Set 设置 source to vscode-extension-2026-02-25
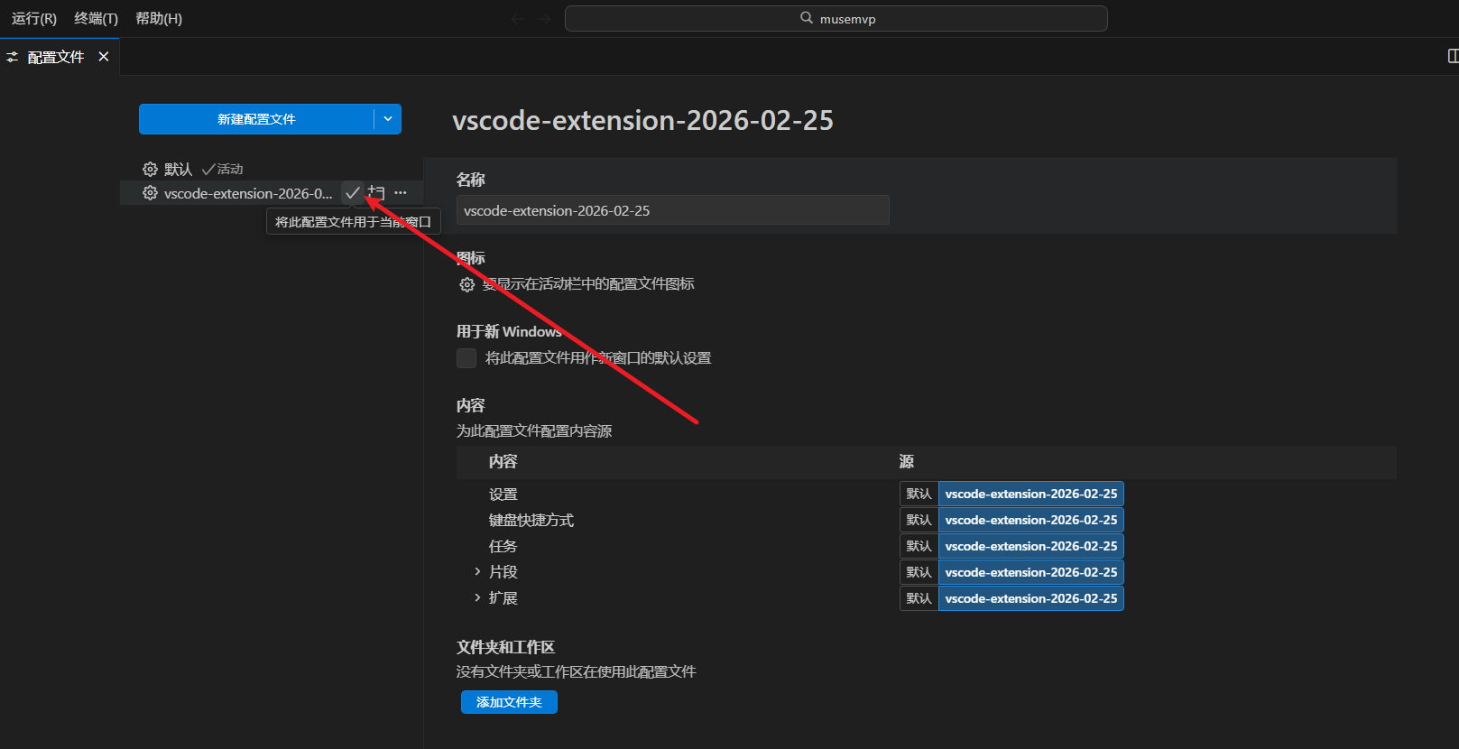Image resolution: width=1459 pixels, height=749 pixels. tap(1031, 494)
